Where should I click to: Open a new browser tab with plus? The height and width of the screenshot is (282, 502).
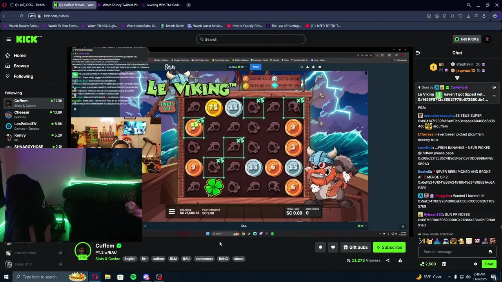[189, 5]
